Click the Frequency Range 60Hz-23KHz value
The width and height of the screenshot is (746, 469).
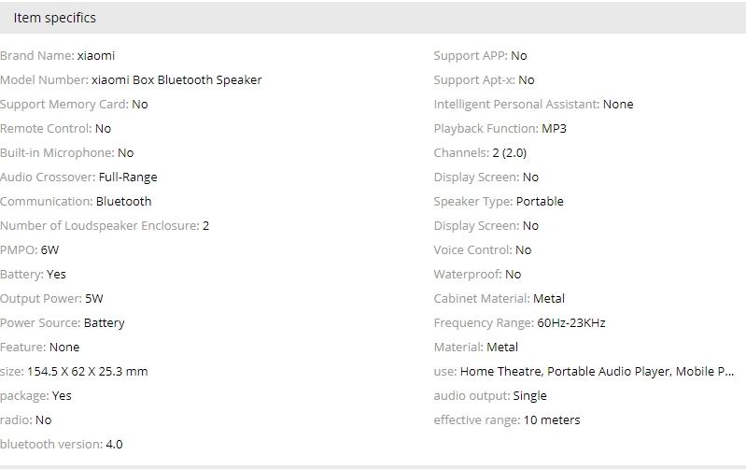tap(571, 323)
